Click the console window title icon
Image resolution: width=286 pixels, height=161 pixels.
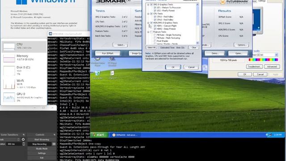tap(50, 34)
